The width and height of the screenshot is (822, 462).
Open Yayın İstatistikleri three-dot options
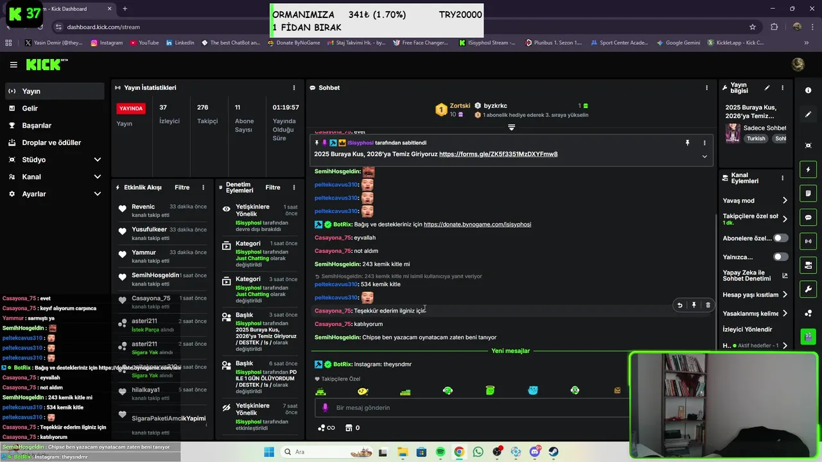[x=294, y=88]
